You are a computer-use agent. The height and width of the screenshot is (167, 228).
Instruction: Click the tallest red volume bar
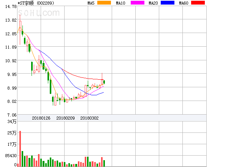click(20, 149)
